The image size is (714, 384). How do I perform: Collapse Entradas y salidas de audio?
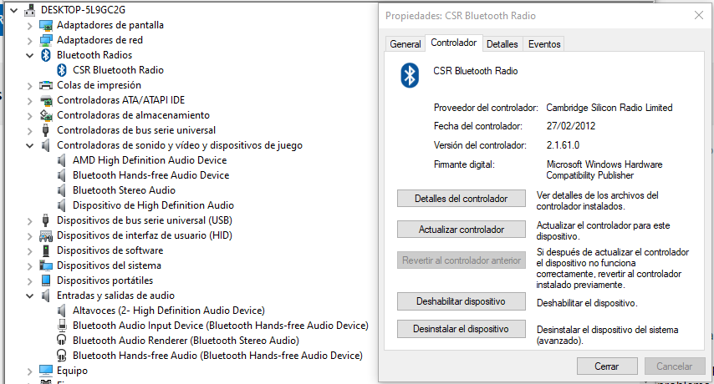[x=30, y=296]
